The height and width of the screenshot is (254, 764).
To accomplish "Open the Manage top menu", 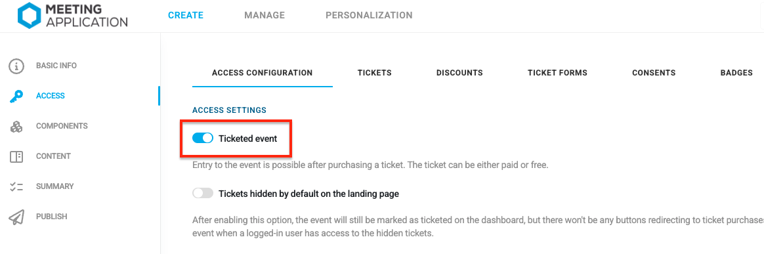I will pos(265,15).
